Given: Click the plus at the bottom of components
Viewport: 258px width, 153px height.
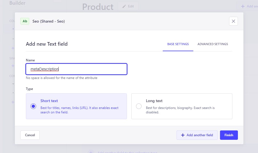Looking at the screenshot, I should point(13,102).
